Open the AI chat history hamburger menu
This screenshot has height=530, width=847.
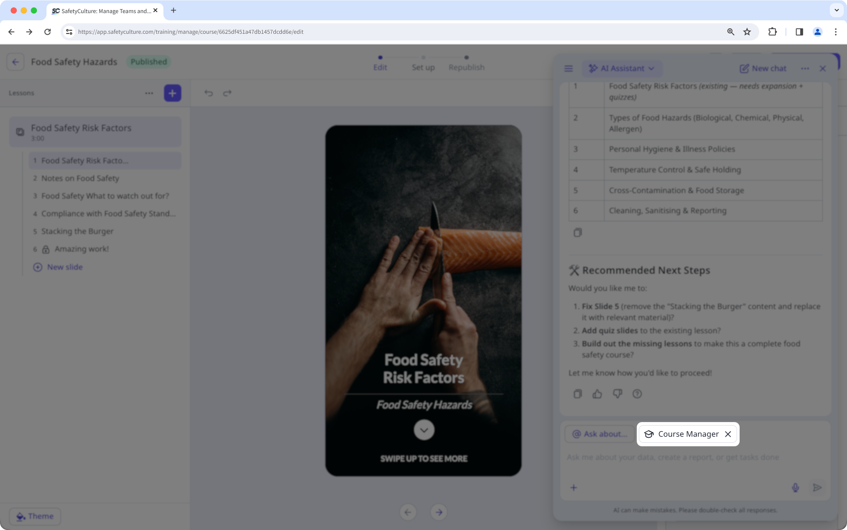(569, 69)
